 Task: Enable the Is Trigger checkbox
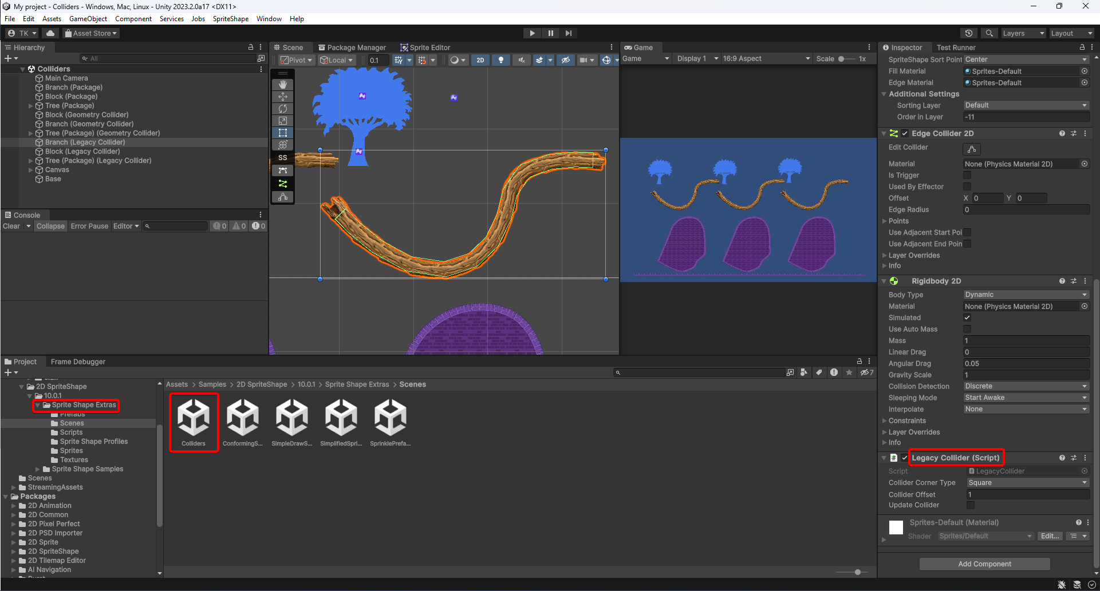(x=967, y=175)
